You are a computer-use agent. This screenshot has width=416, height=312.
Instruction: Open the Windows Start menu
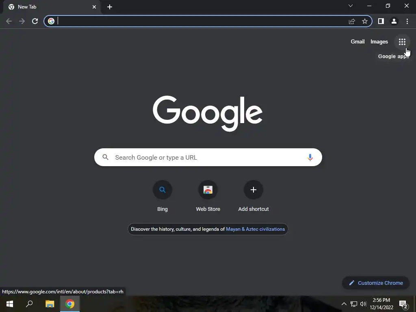(x=10, y=304)
